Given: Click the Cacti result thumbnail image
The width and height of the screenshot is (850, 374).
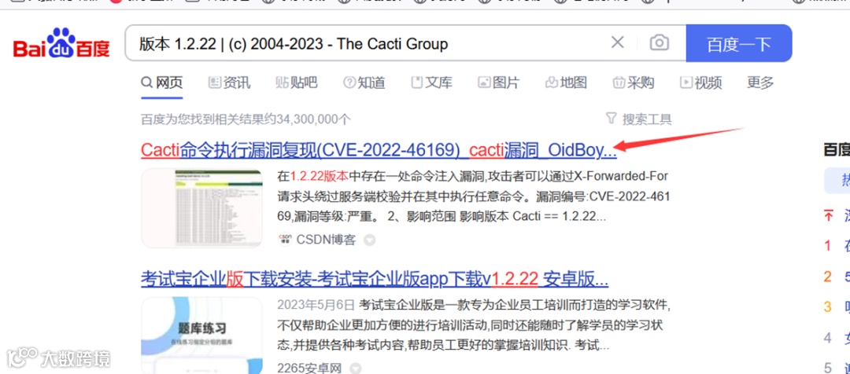Looking at the screenshot, I should coord(201,208).
